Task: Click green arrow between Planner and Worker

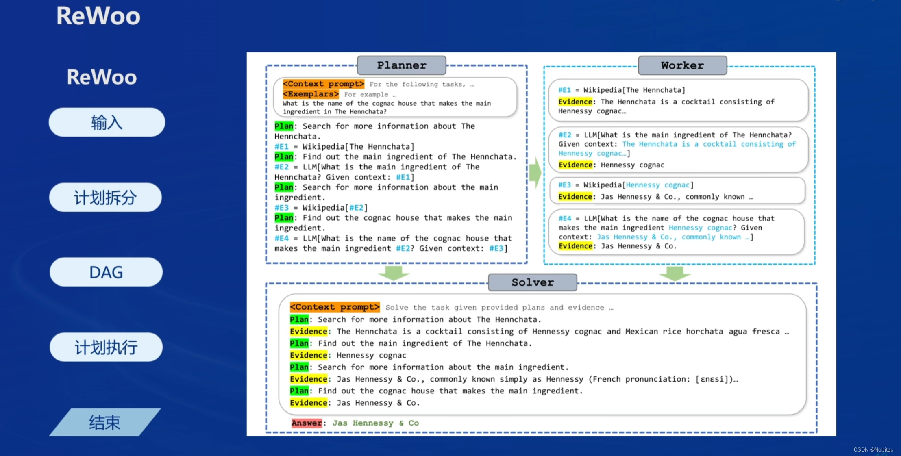Action: coord(535,172)
